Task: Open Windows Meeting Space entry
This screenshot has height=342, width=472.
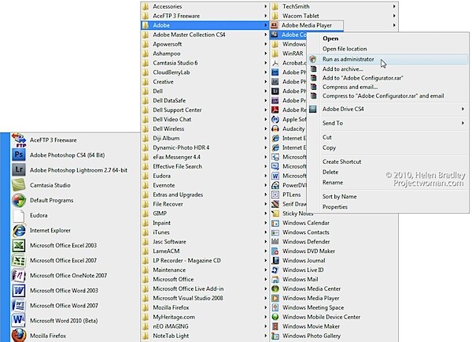Action: point(334,307)
